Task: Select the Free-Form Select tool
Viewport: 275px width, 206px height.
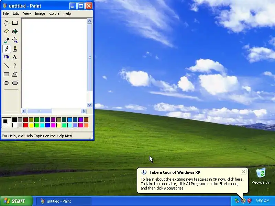Action: (7, 23)
